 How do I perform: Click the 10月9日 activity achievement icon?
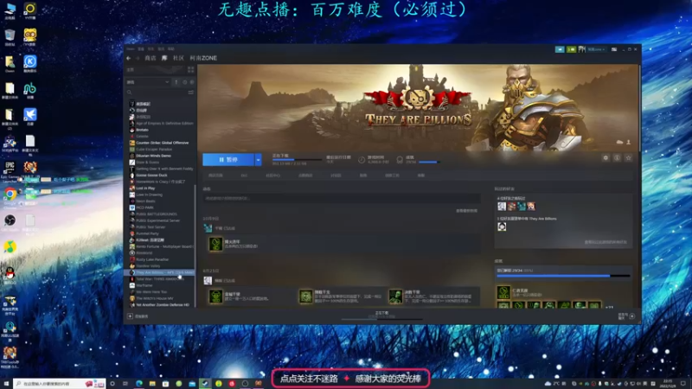pos(215,244)
